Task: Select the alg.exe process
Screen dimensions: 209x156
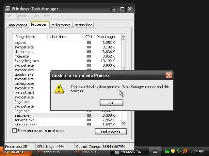Action: [x=20, y=43]
